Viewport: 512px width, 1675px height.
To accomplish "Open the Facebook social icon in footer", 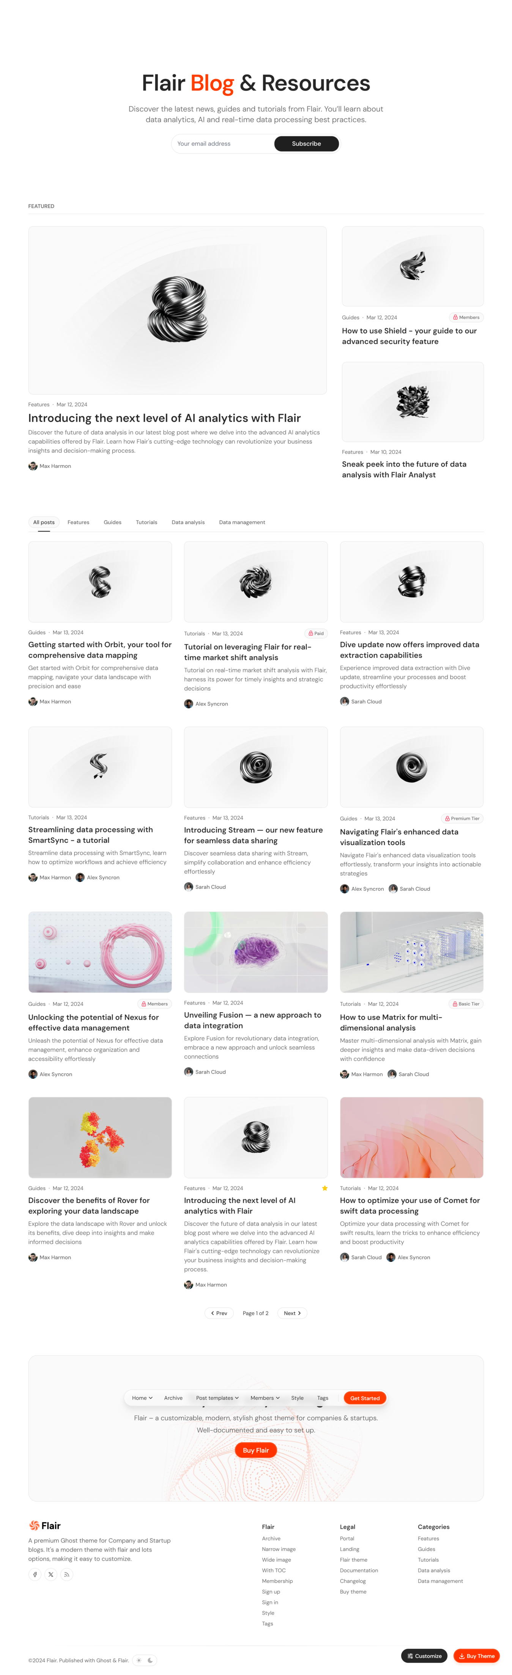I will (x=35, y=1574).
